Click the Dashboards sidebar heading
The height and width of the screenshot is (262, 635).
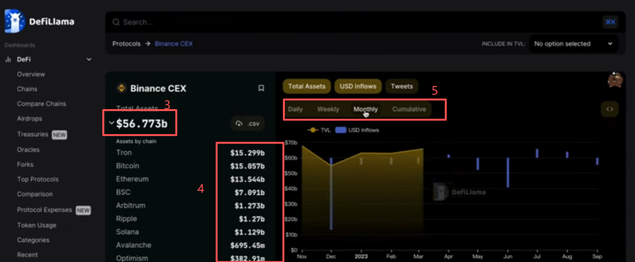coord(20,45)
